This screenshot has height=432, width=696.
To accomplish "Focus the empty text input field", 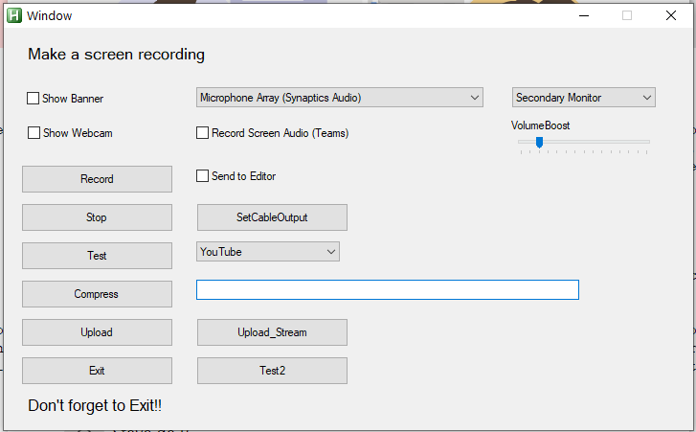I will click(x=387, y=289).
